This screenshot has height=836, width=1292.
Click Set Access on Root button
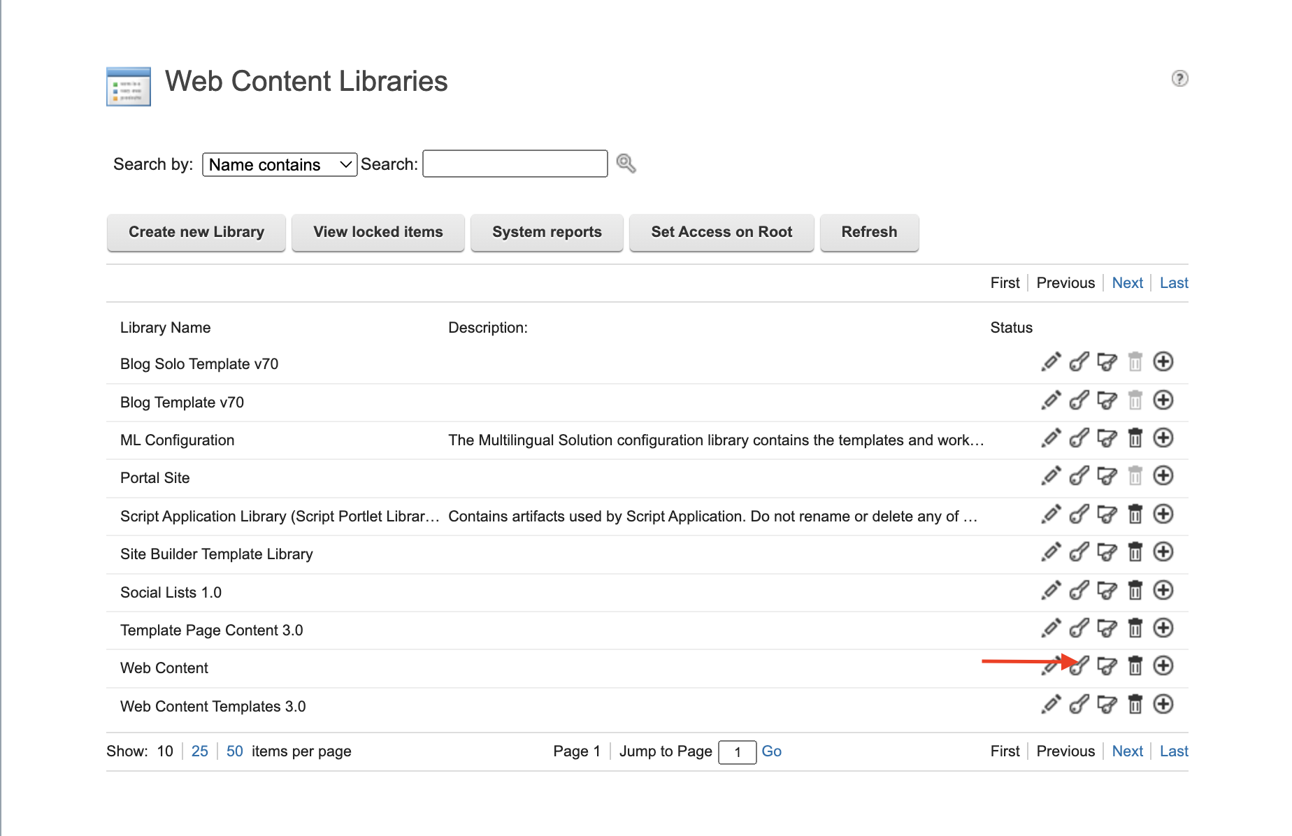pyautogui.click(x=722, y=232)
